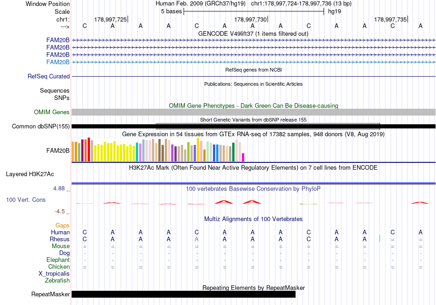
Task: Click the ---> sequence direction label
Action: (x=65, y=27)
